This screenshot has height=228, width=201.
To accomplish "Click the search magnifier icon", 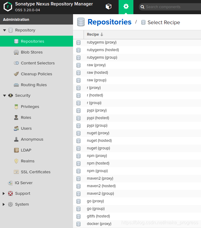I will pyautogui.click(x=142, y=7).
